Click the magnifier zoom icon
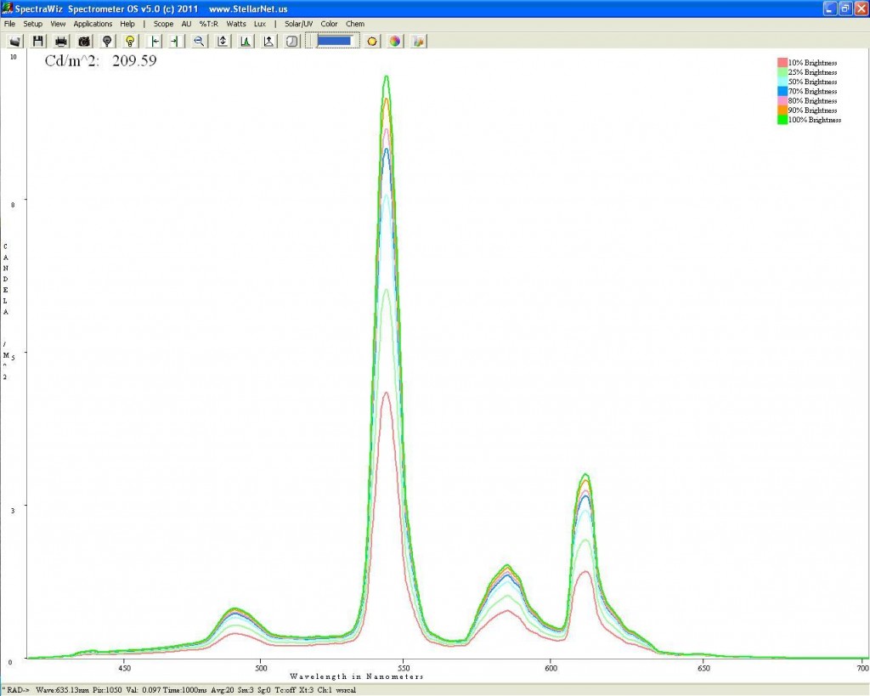The width and height of the screenshot is (870, 696). click(199, 41)
